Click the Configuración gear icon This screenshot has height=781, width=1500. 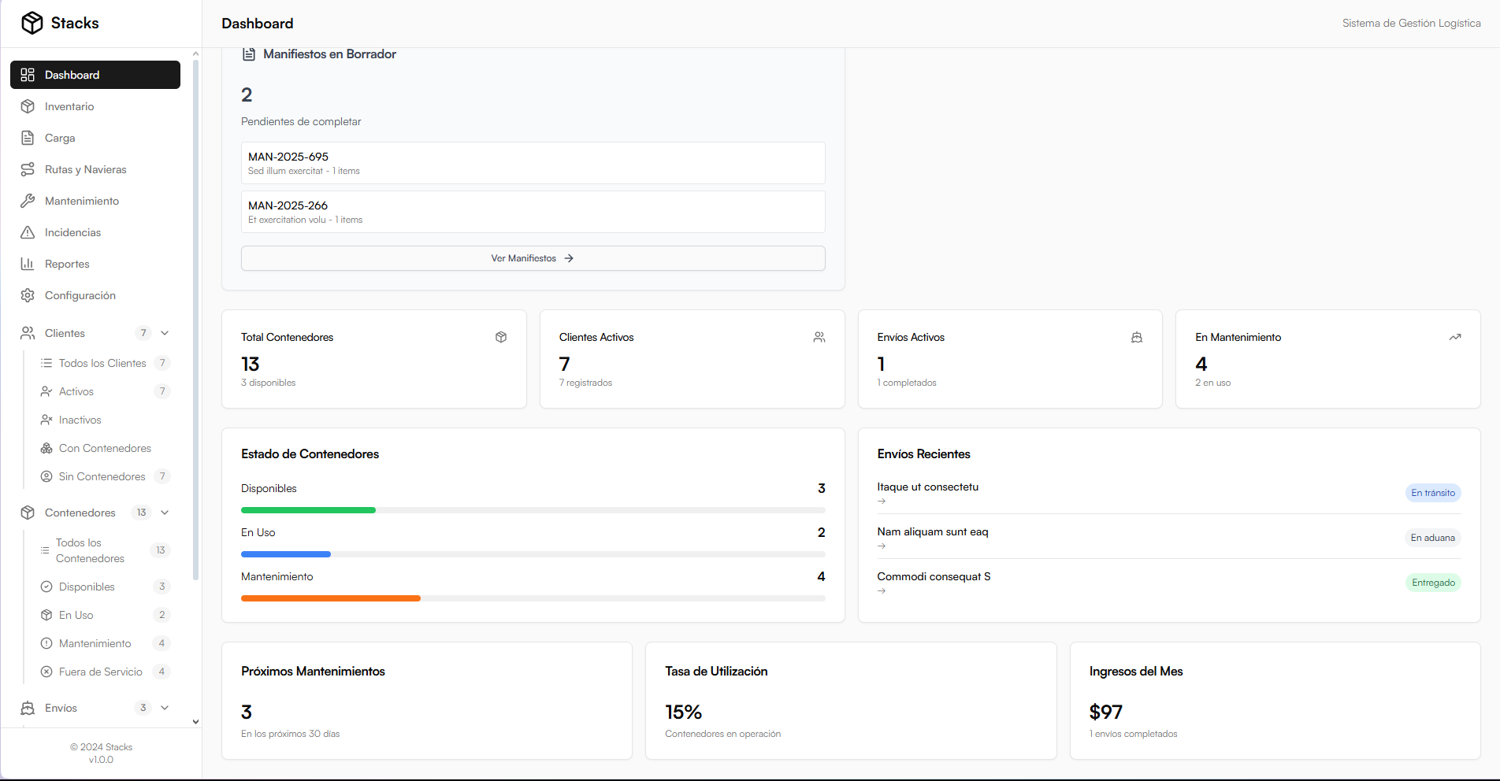coord(28,295)
